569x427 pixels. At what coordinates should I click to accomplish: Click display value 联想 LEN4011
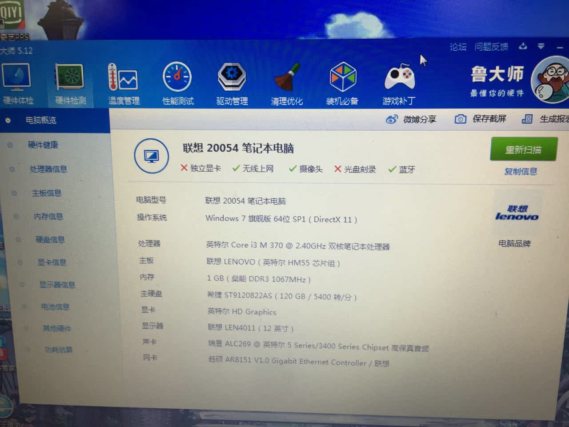pos(251,328)
